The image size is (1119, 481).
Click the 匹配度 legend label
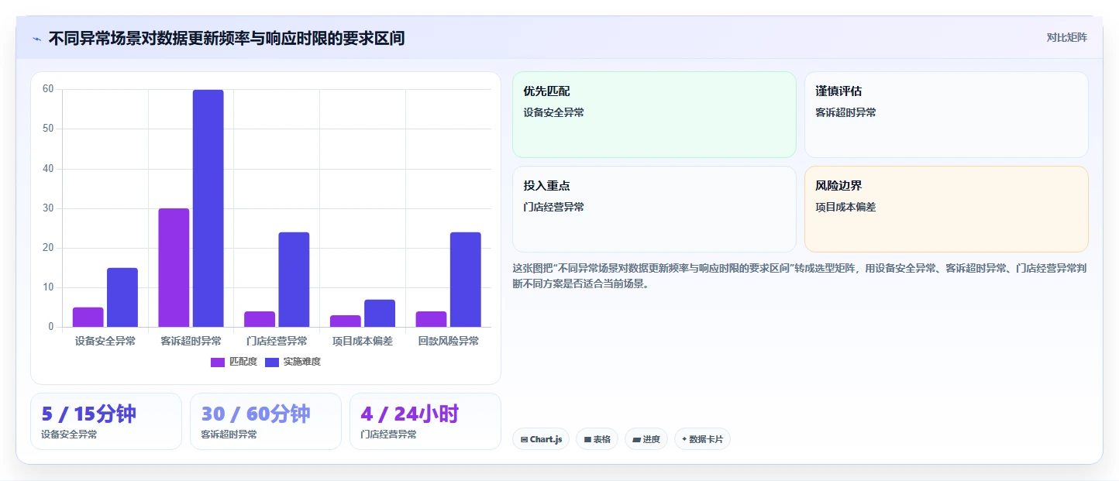pyautogui.click(x=243, y=362)
